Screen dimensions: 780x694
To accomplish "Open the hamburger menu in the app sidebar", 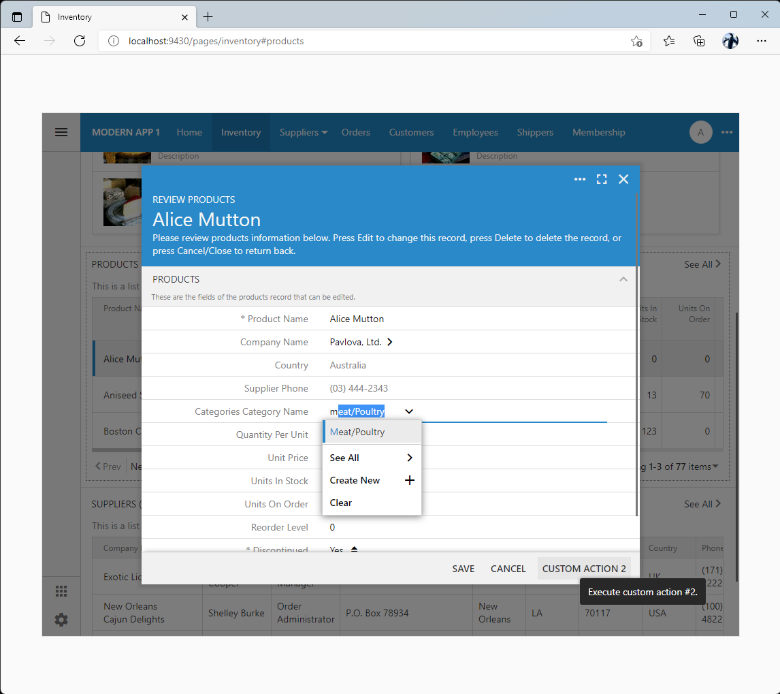I will 61,132.
